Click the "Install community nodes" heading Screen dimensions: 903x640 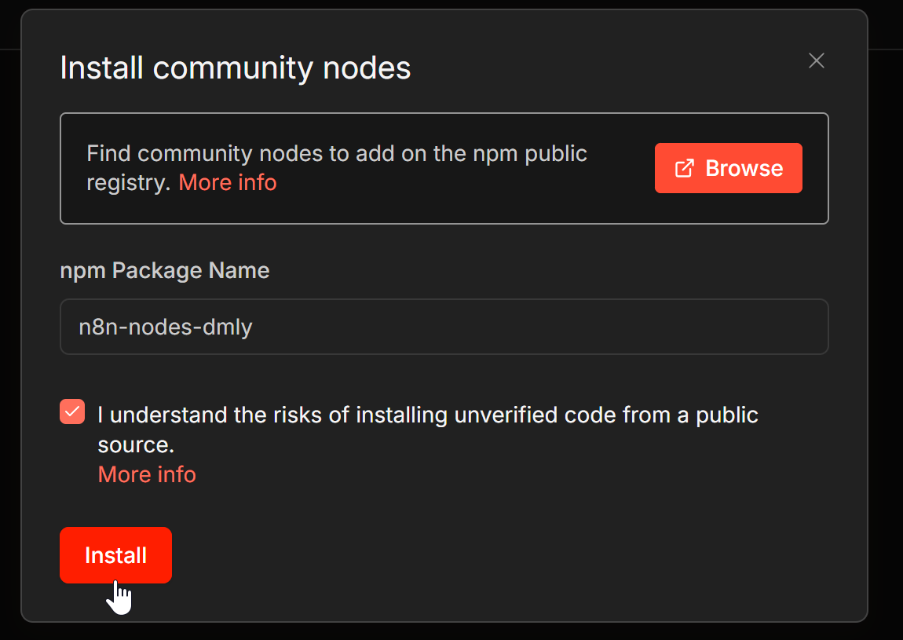236,68
